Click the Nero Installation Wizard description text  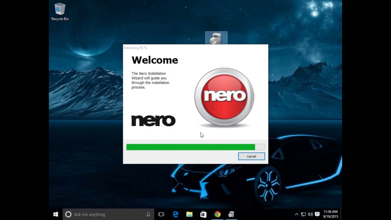(x=150, y=80)
